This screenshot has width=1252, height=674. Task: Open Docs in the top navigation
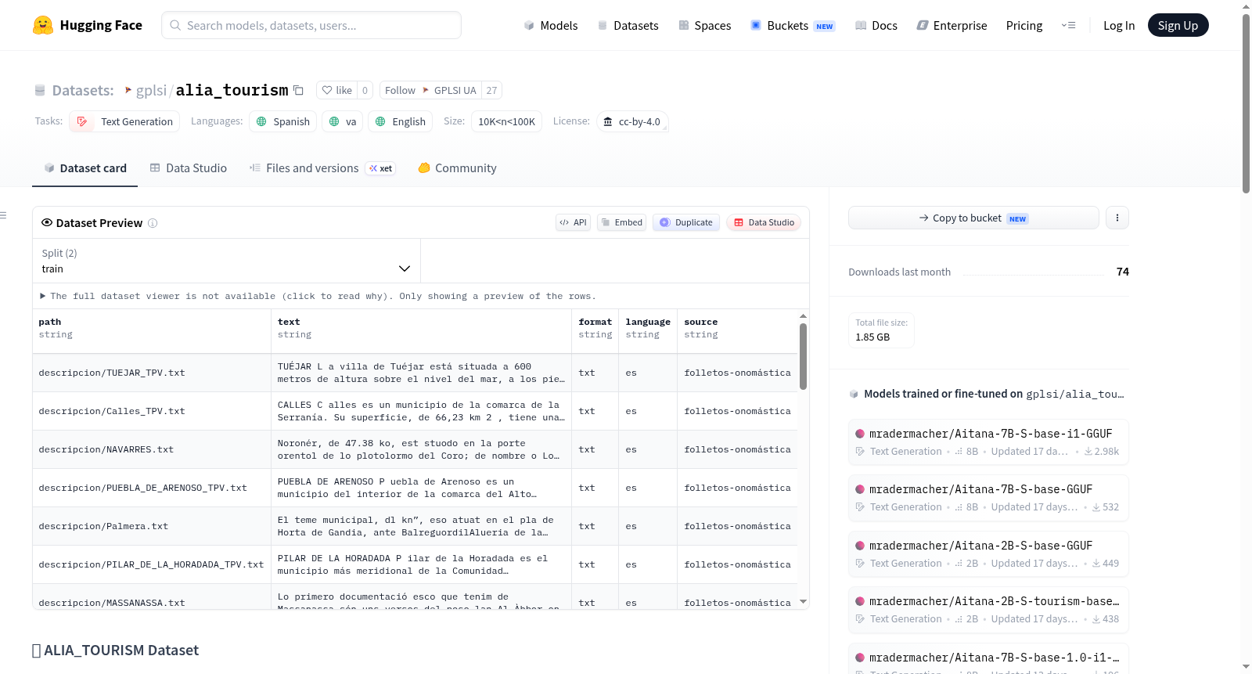click(876, 25)
